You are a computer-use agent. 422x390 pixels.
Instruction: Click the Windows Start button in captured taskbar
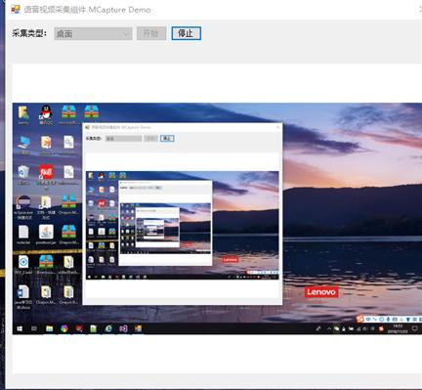tap(20, 328)
